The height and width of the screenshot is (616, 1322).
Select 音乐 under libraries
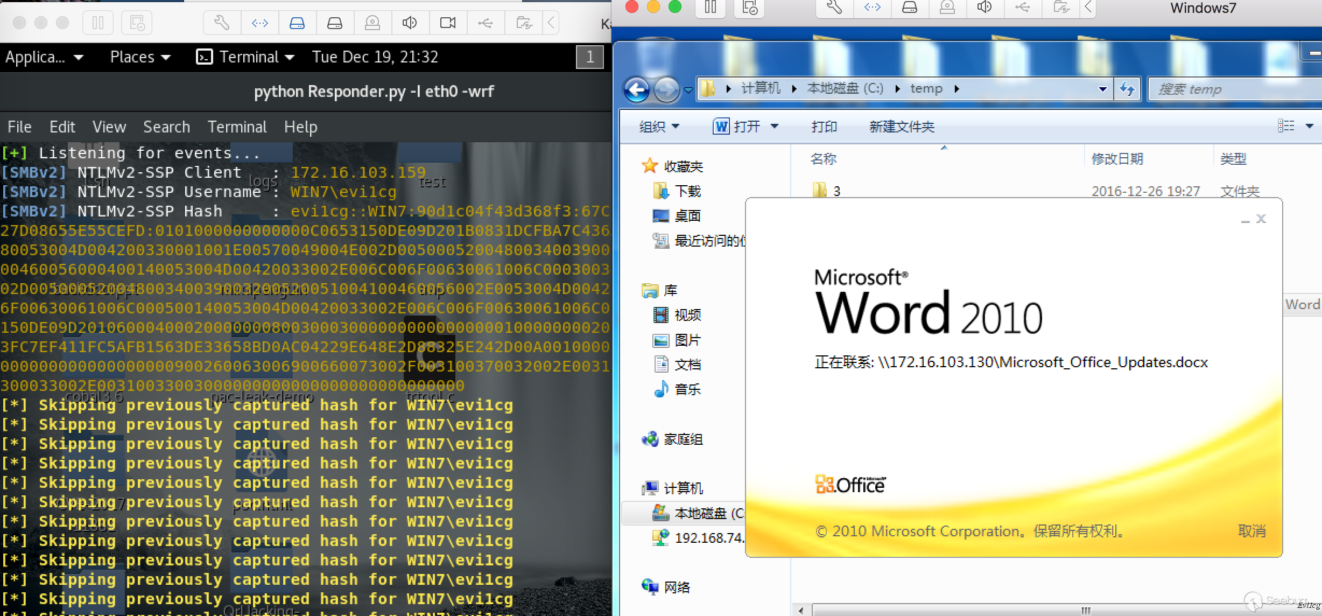click(687, 389)
